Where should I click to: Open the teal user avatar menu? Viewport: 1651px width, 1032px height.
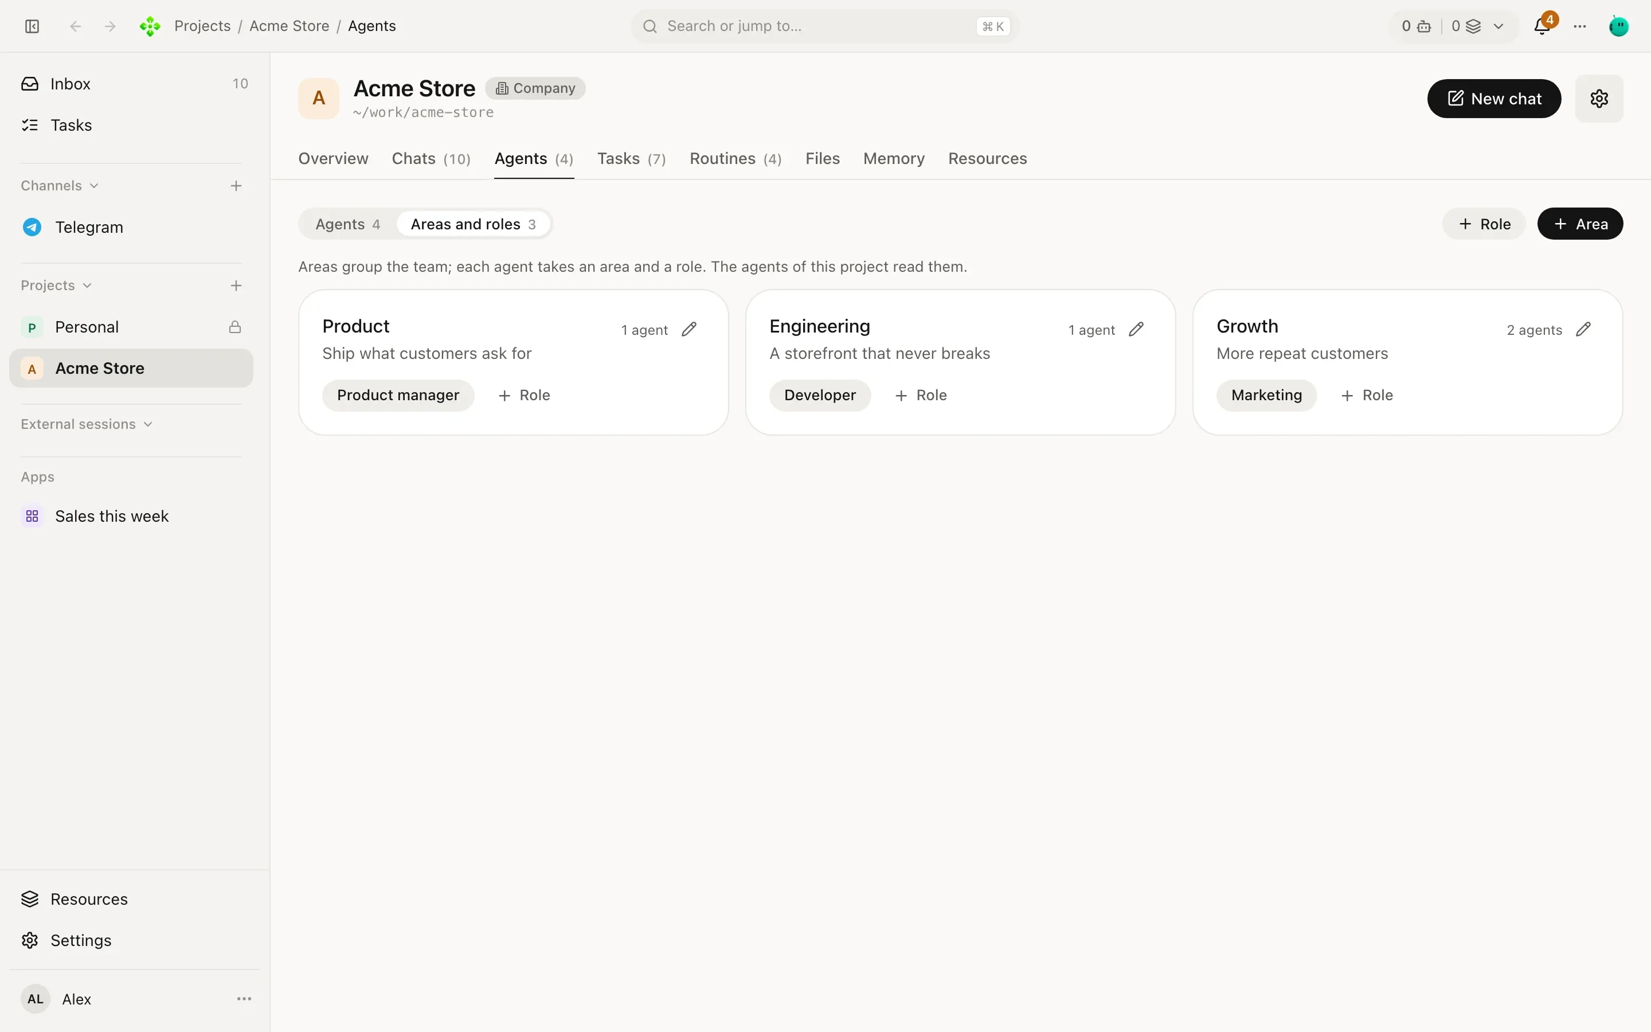click(x=1619, y=26)
